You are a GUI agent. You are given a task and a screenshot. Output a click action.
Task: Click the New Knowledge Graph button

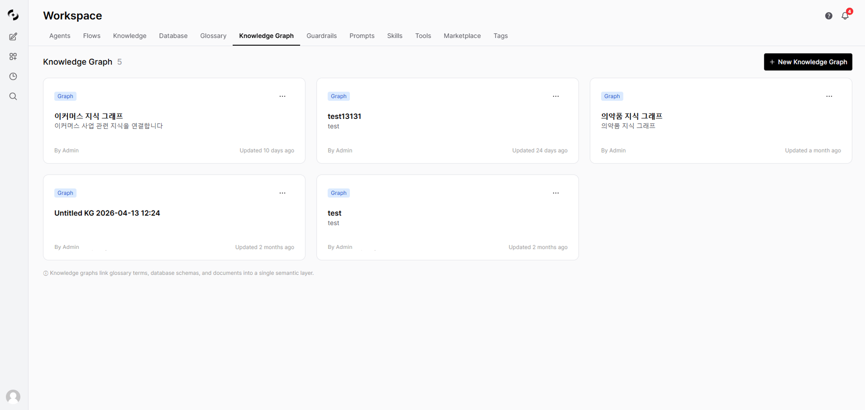[x=808, y=62]
